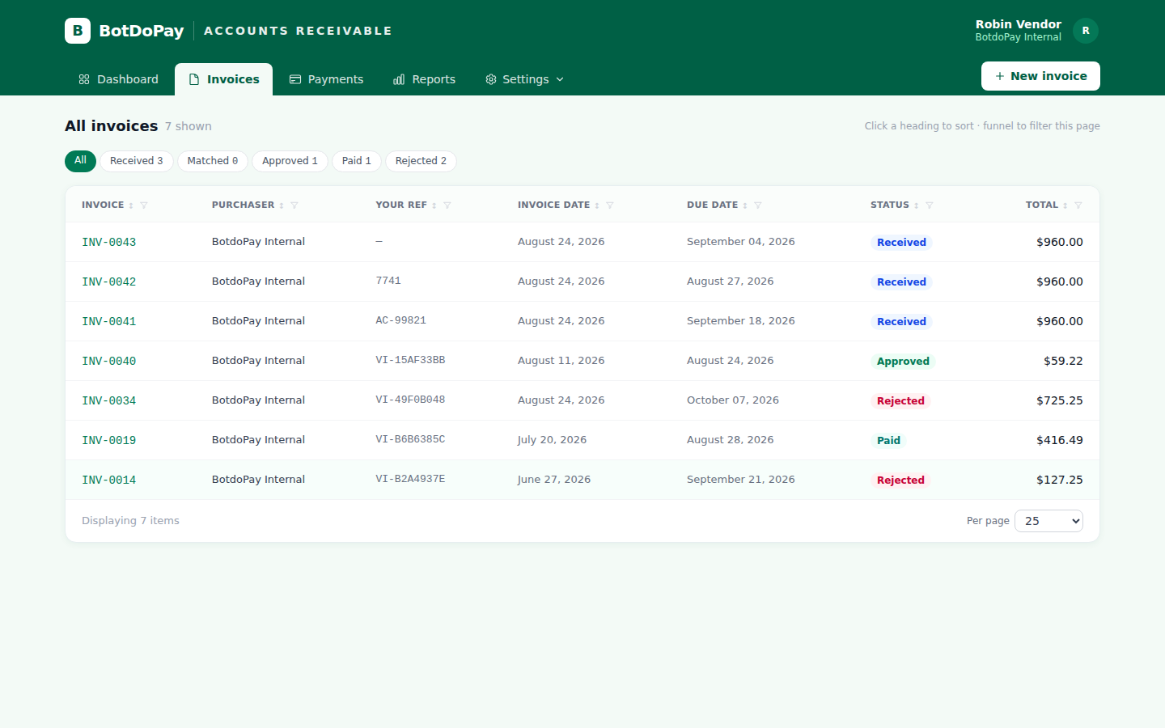Open invoice INV-0041
The width and height of the screenshot is (1165, 728).
coord(109,321)
